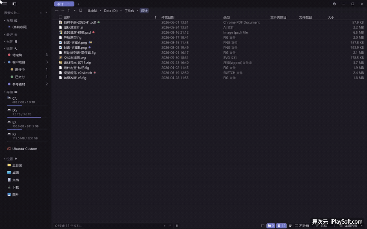Open navigation history dropdown next to up arrow

tap(75, 11)
